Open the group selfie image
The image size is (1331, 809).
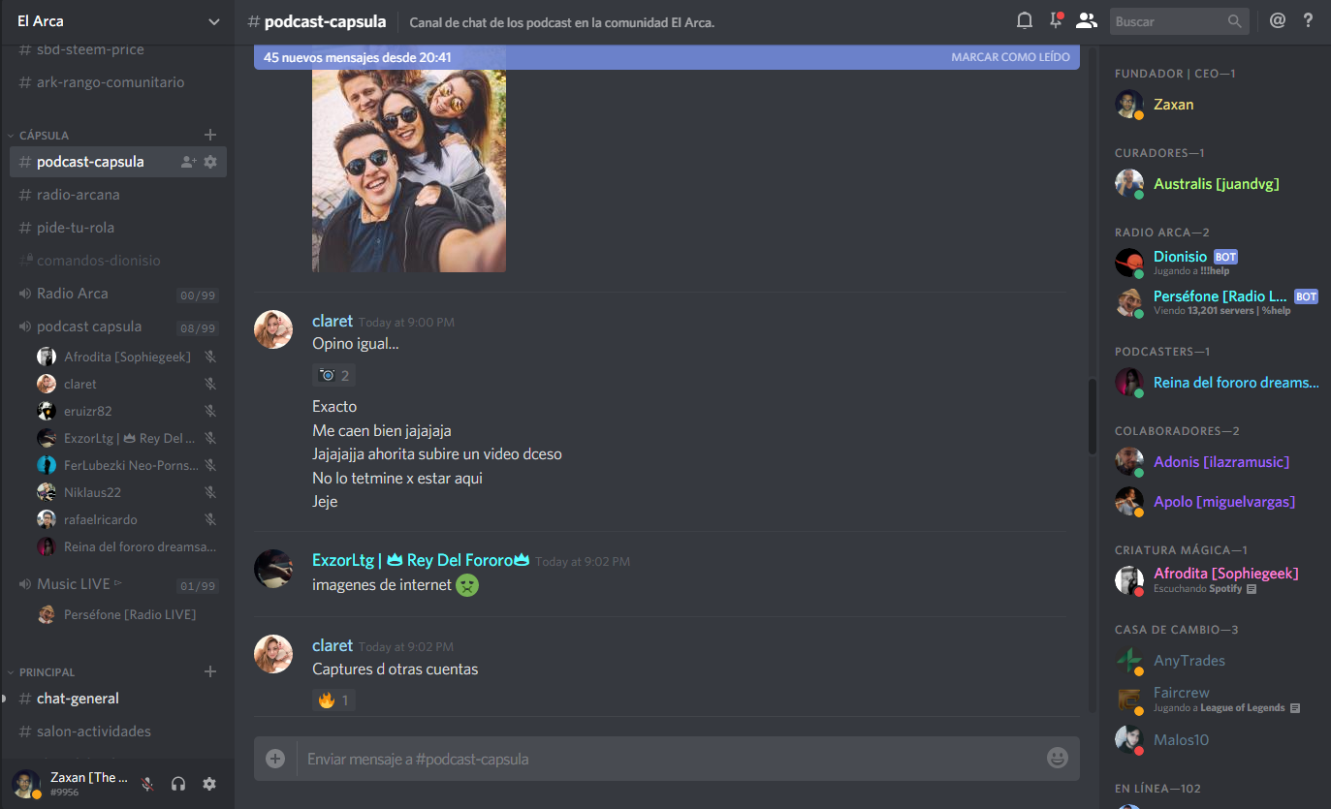[x=409, y=171]
